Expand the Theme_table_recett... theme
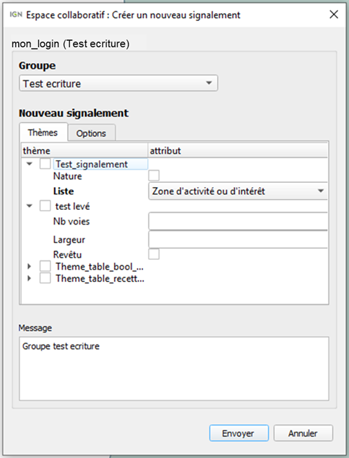Viewport: 349px width, 458px height. coord(29,278)
